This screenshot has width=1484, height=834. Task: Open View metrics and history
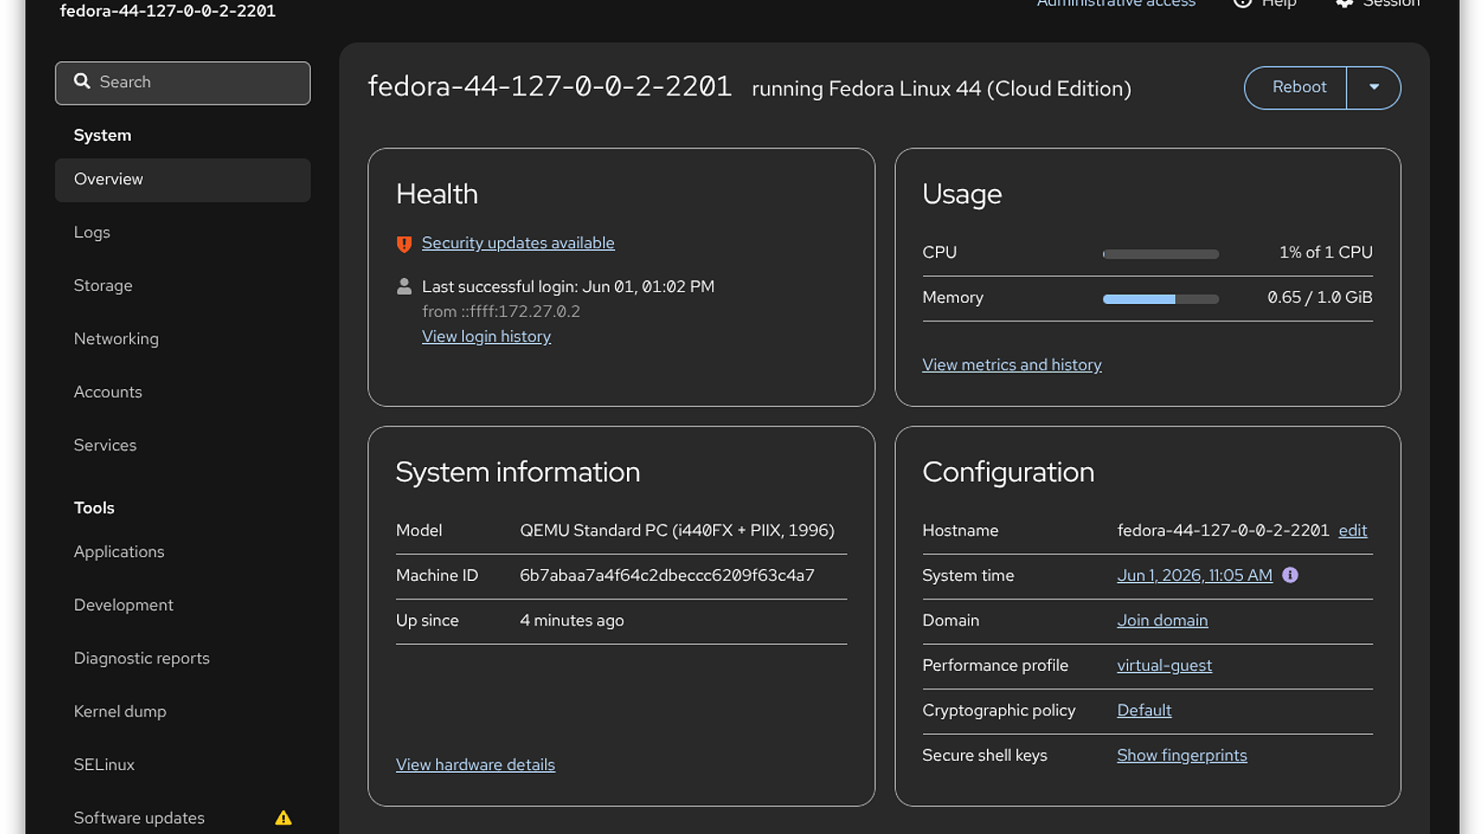coord(1012,365)
